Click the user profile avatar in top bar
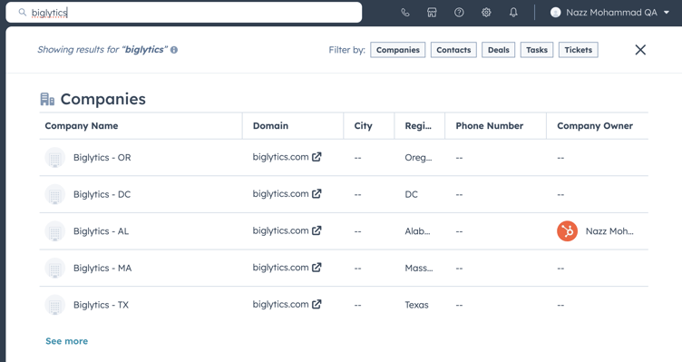Image resolution: width=682 pixels, height=362 pixels. [555, 13]
